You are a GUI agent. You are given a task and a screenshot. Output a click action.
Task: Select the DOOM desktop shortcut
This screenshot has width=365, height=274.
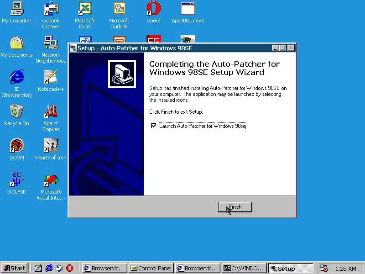click(x=16, y=149)
